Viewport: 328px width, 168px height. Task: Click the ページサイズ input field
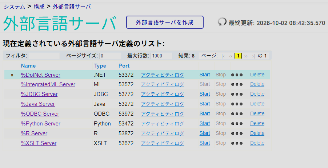(x=110, y=56)
